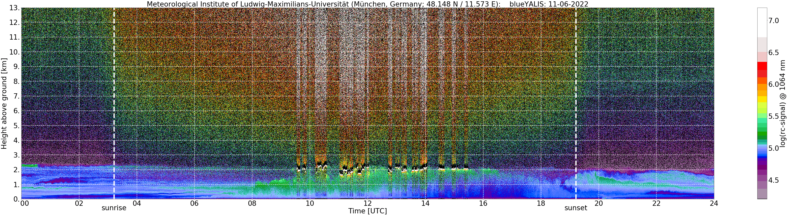This screenshot has height=216, width=788.
Task: Click the colorbar value '7.0'
Action: [773, 20]
